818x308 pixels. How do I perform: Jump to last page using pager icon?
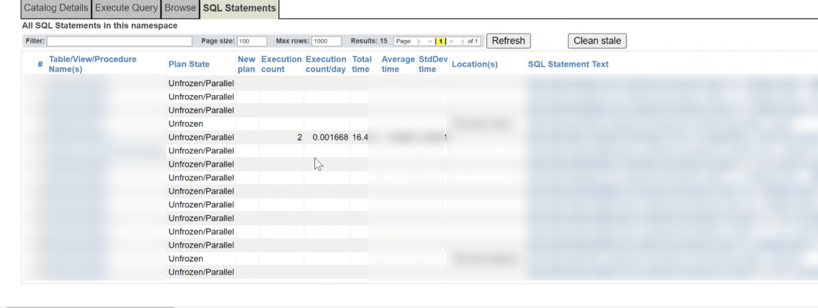click(x=463, y=41)
